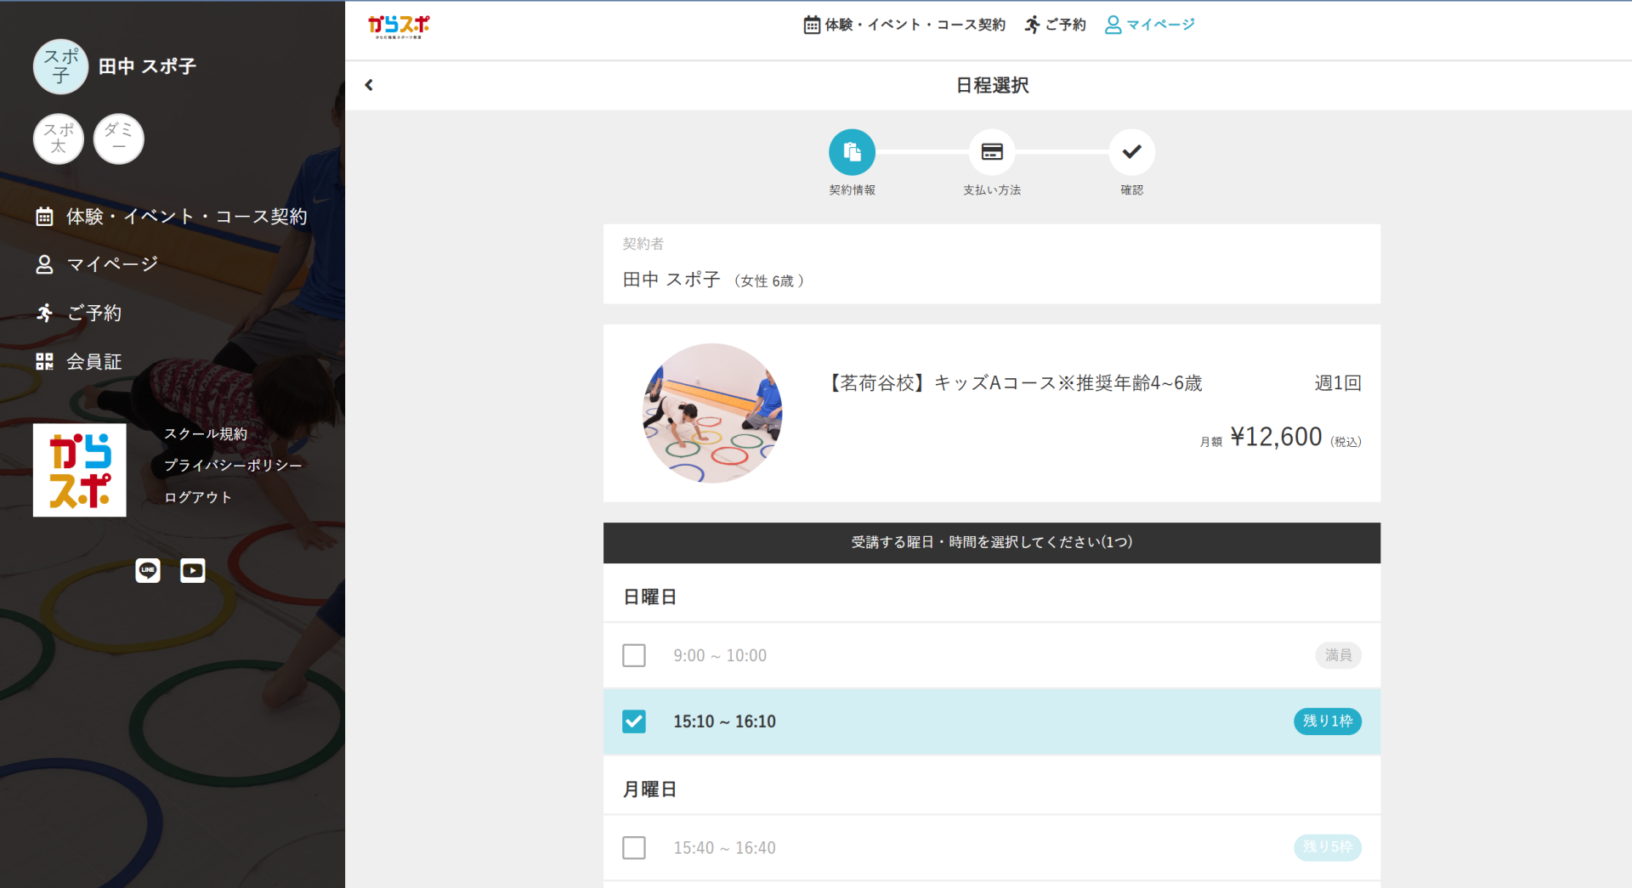
Task: Open the YouTube icon in sidebar
Action: (x=193, y=570)
